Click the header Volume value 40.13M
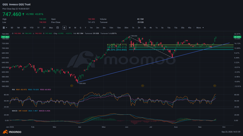 (140, 19)
